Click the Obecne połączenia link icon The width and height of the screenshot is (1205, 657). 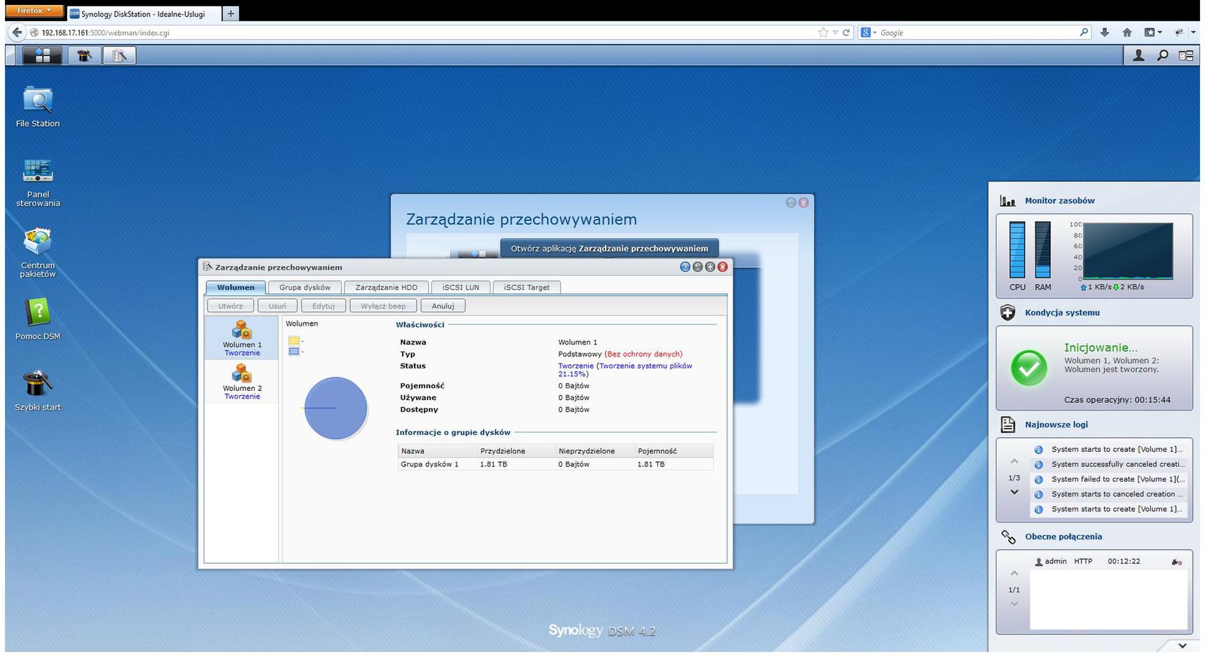[x=1008, y=537]
